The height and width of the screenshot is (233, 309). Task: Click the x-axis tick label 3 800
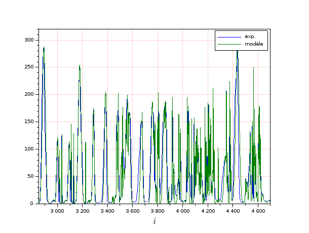point(158,211)
